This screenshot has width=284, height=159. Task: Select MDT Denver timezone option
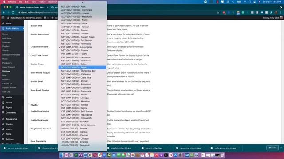coord(82,81)
